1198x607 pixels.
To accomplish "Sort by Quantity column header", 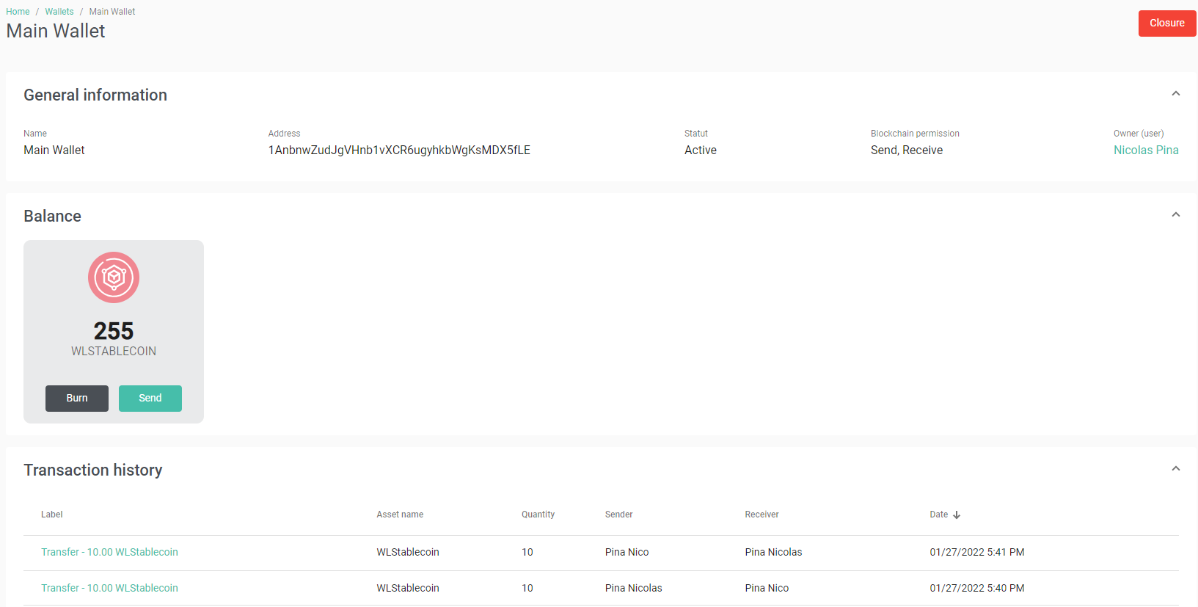I will [538, 515].
